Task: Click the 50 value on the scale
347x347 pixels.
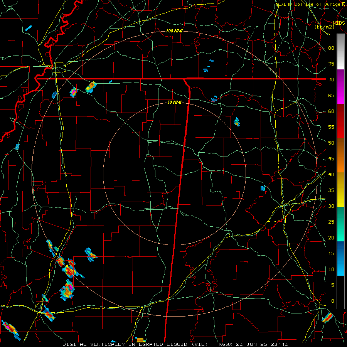Action: tap(331, 143)
